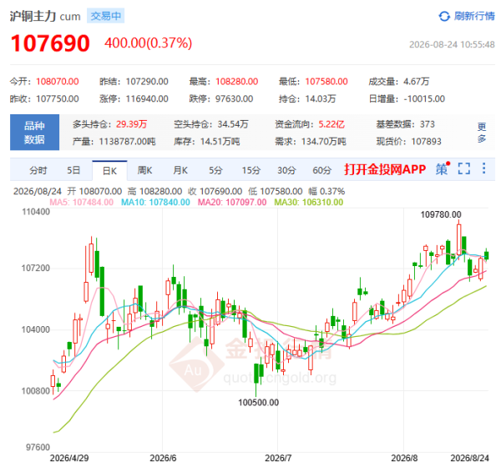Click the 2026/7 date axis label
This screenshot has height=462, width=501.
pos(278,458)
